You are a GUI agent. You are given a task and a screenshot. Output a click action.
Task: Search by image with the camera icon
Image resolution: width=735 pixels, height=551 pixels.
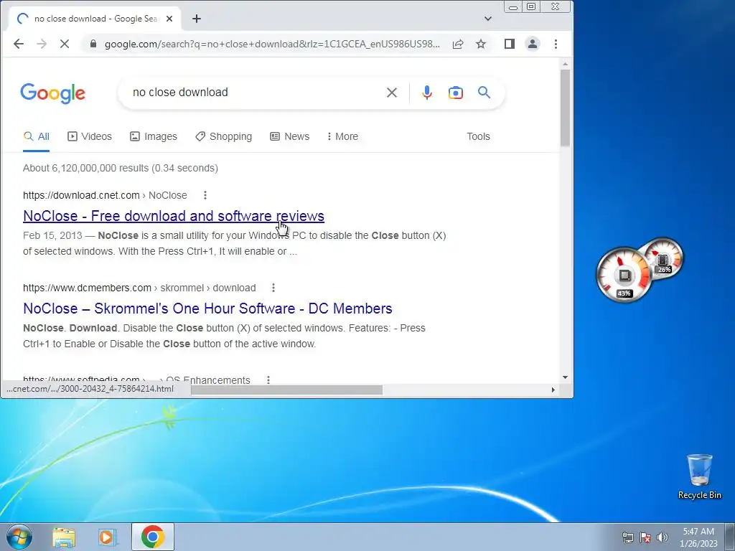(x=456, y=93)
